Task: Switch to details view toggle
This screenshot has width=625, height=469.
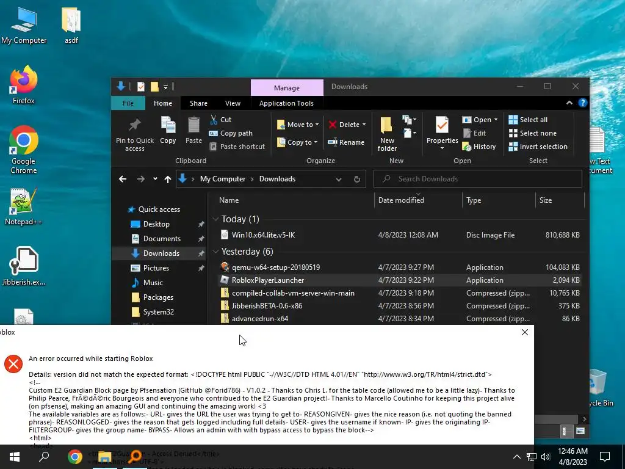Action: point(565,431)
